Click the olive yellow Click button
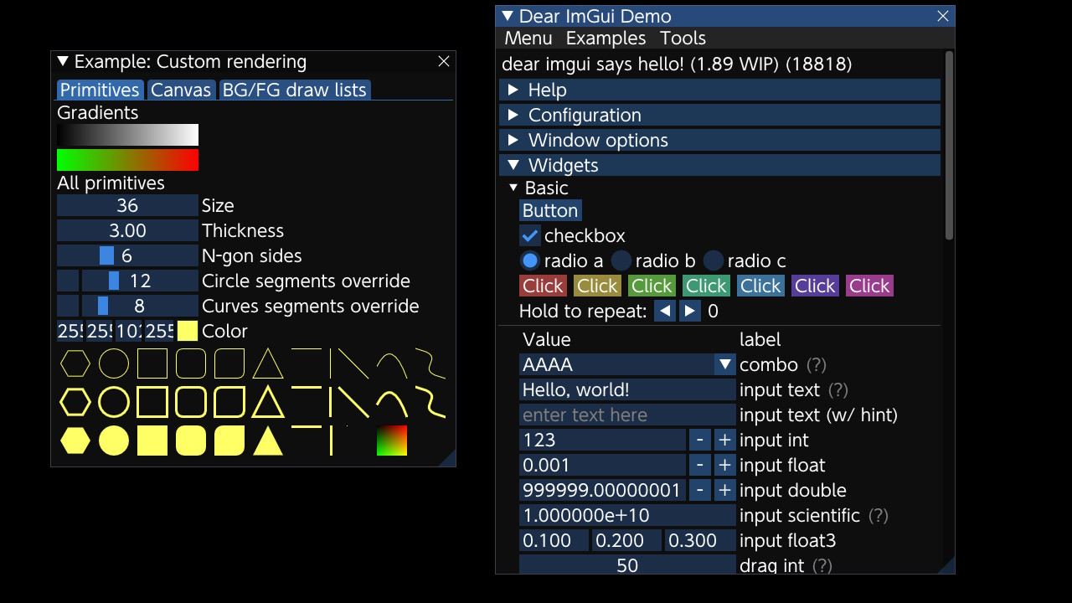1072x603 pixels. (598, 286)
